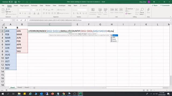Switch to the Page Layout tab
This screenshot has width=172, height=96.
(x=24, y=5)
